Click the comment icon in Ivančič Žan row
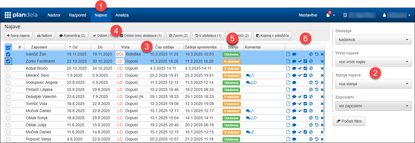Viewport: 415px width, 143px height. [294, 55]
